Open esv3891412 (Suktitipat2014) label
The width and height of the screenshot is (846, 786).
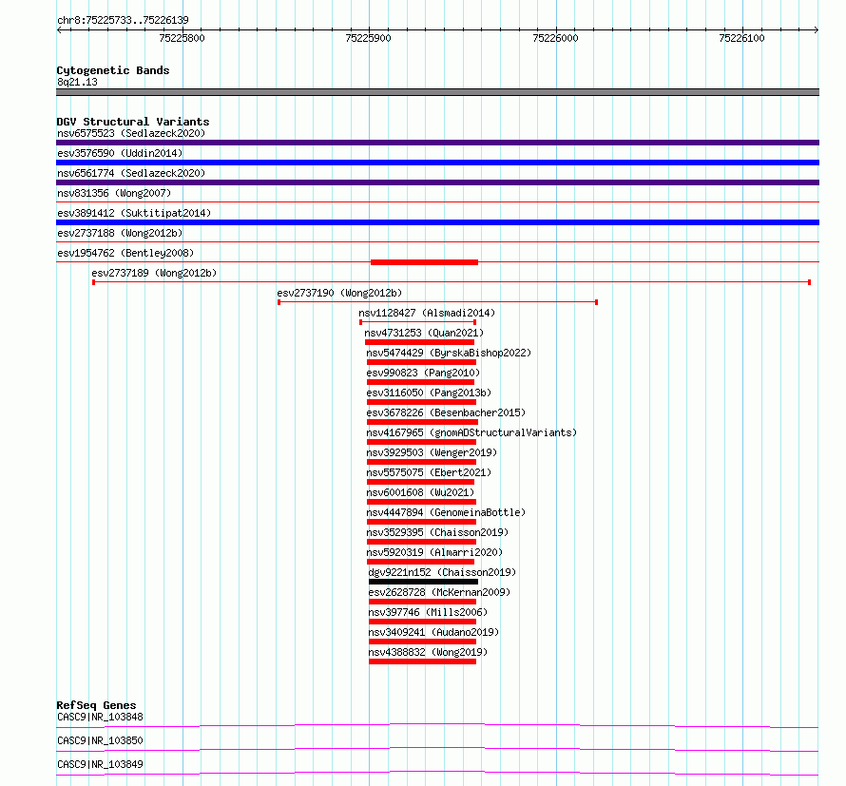point(134,213)
